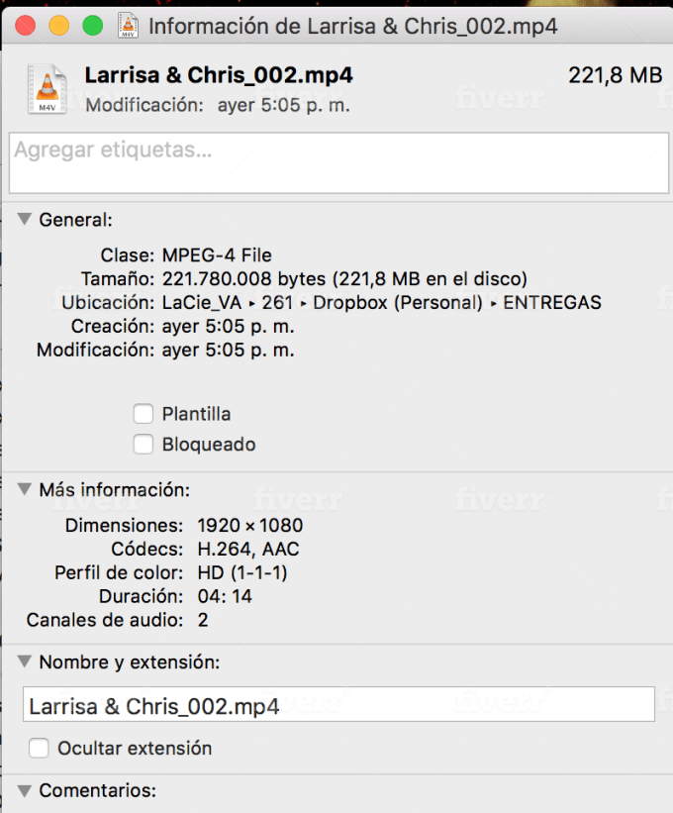673x813 pixels.
Task: Click the VLC file icon in title bar
Action: pos(128,26)
